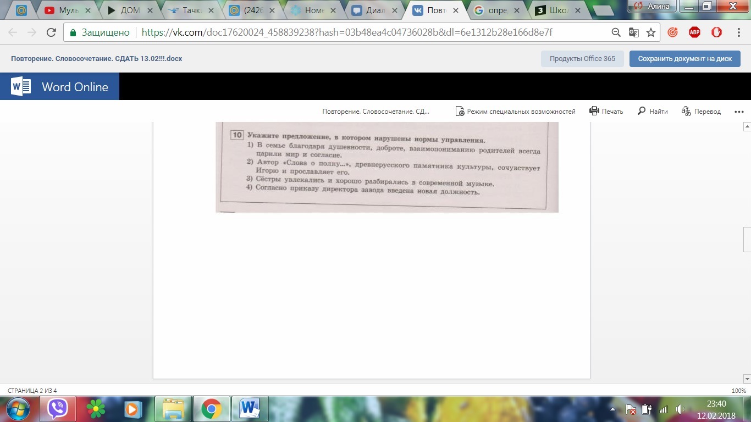
Task: Reload the page with the refresh button
Action: click(51, 32)
